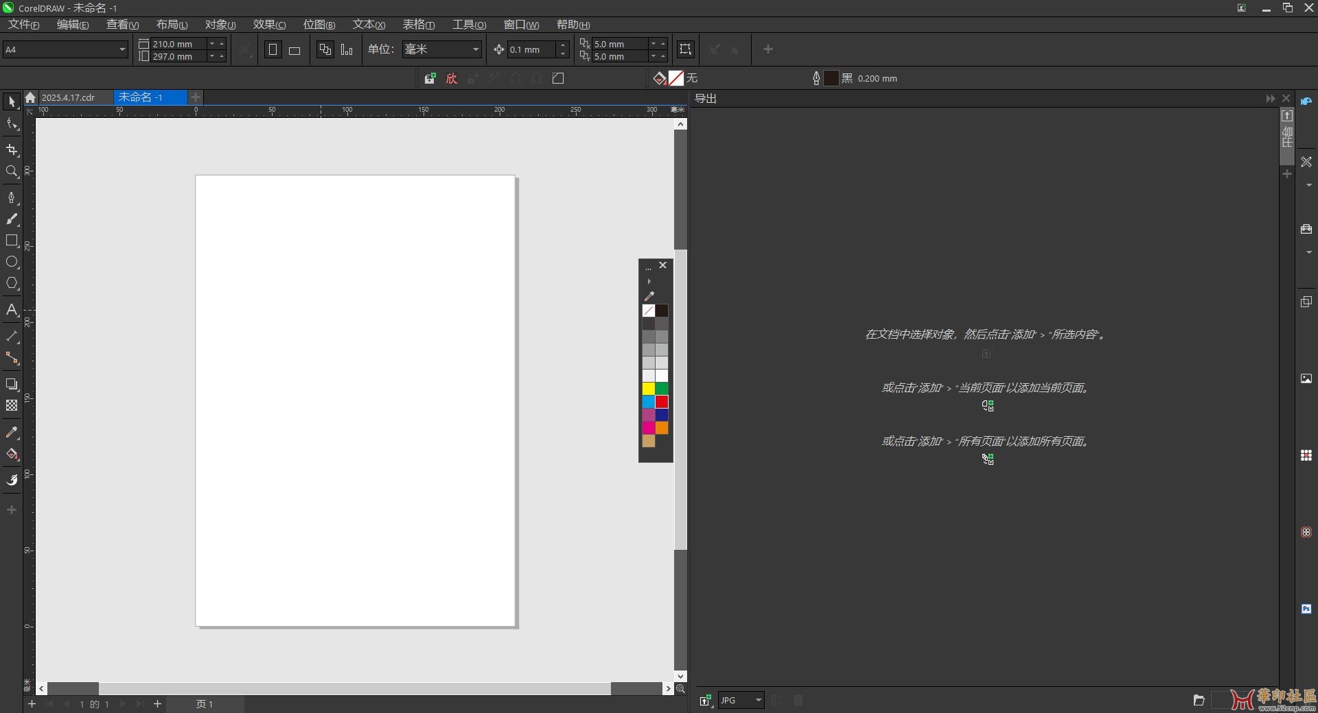Click the nudge distance 0.1 mm field
Screen dimensions: 1318x713
pos(531,49)
